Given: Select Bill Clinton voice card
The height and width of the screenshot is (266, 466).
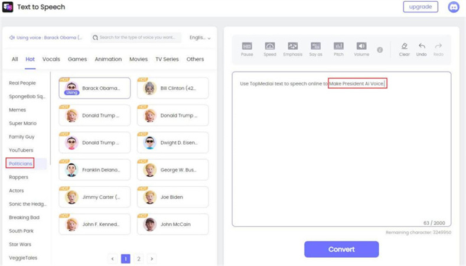Looking at the screenshot, I should [x=172, y=88].
